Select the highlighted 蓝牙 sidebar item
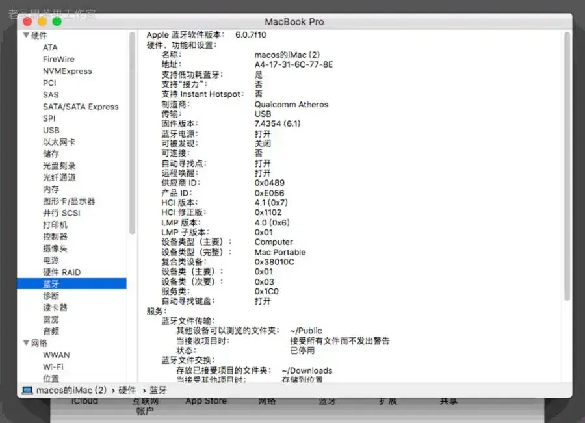585x423 pixels. coord(71,284)
